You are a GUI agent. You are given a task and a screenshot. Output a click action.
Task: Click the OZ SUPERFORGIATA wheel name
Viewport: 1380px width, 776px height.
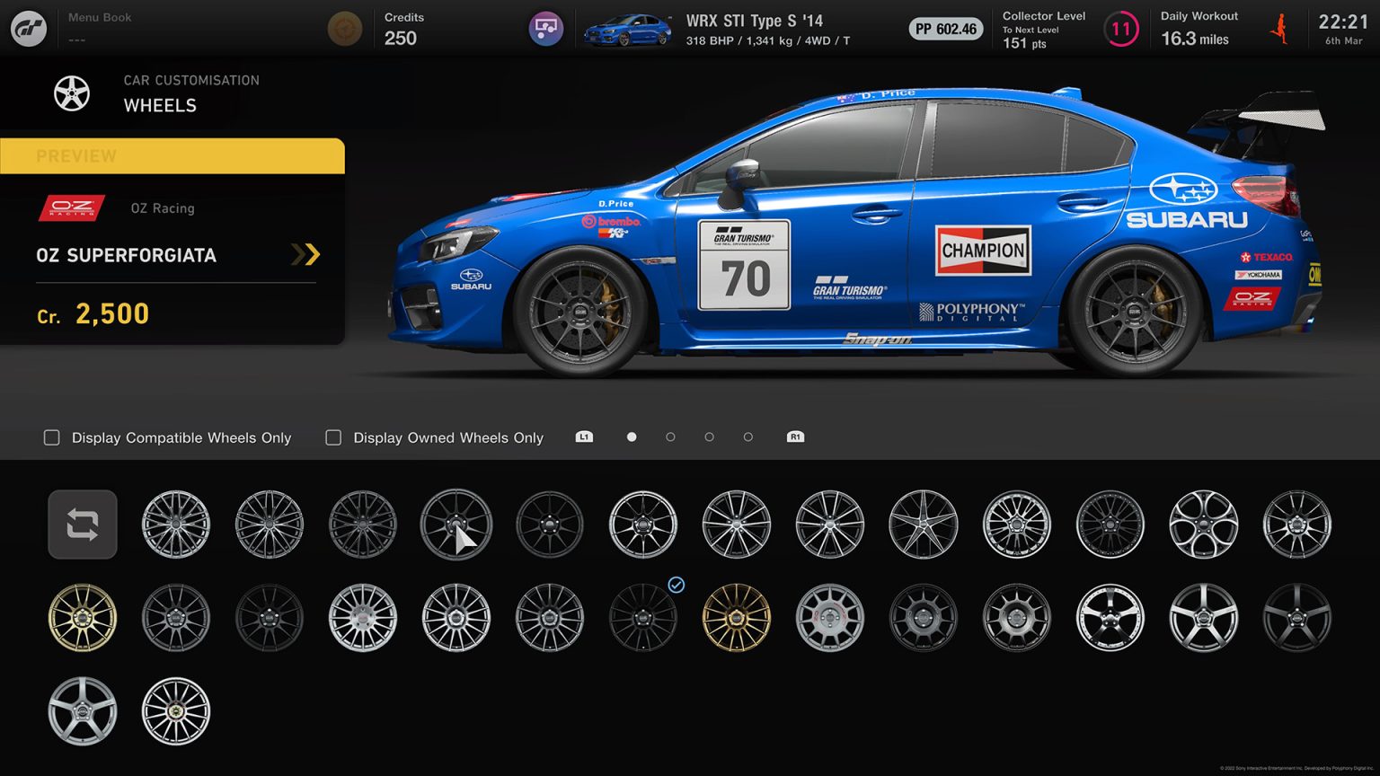pos(127,255)
